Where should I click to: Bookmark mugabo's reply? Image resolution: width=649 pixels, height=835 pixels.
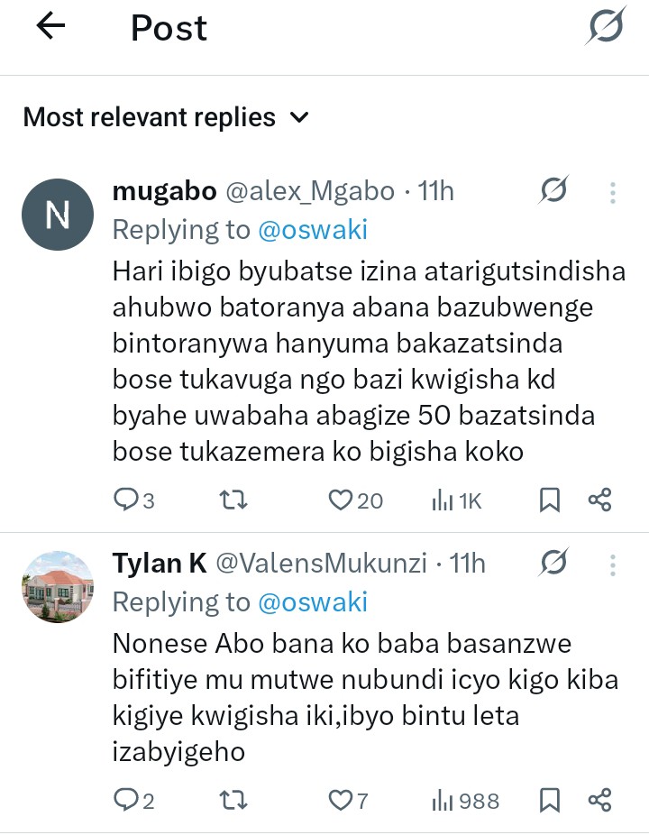[550, 500]
